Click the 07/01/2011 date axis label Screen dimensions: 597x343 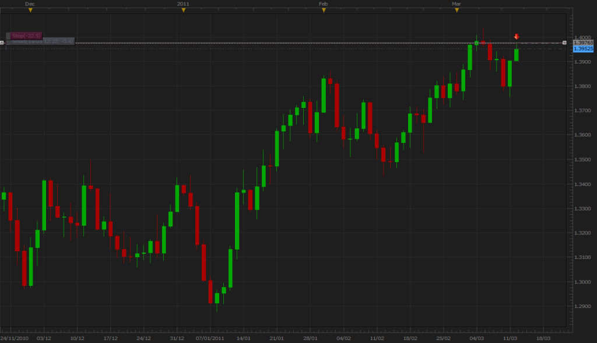coord(210,338)
